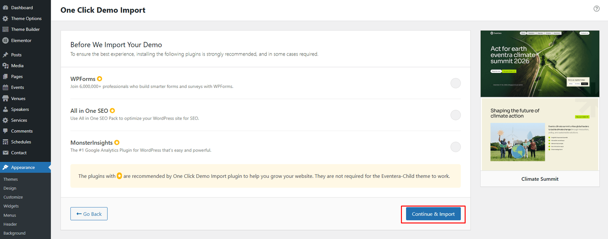Click the Comments bubble icon

[6, 131]
